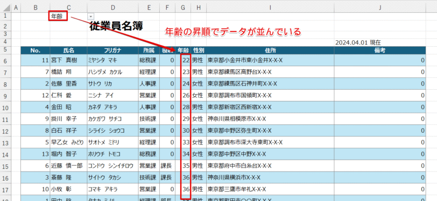This screenshot has height=201, width=437.
Task: Click furigana cell ミヤシタ マキ
Action: pyautogui.click(x=112, y=60)
